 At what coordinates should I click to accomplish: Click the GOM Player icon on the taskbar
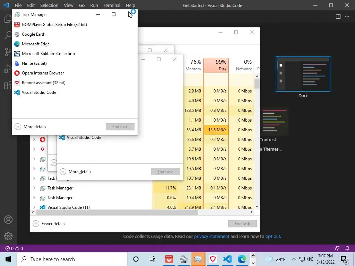pyautogui.click(x=169, y=259)
